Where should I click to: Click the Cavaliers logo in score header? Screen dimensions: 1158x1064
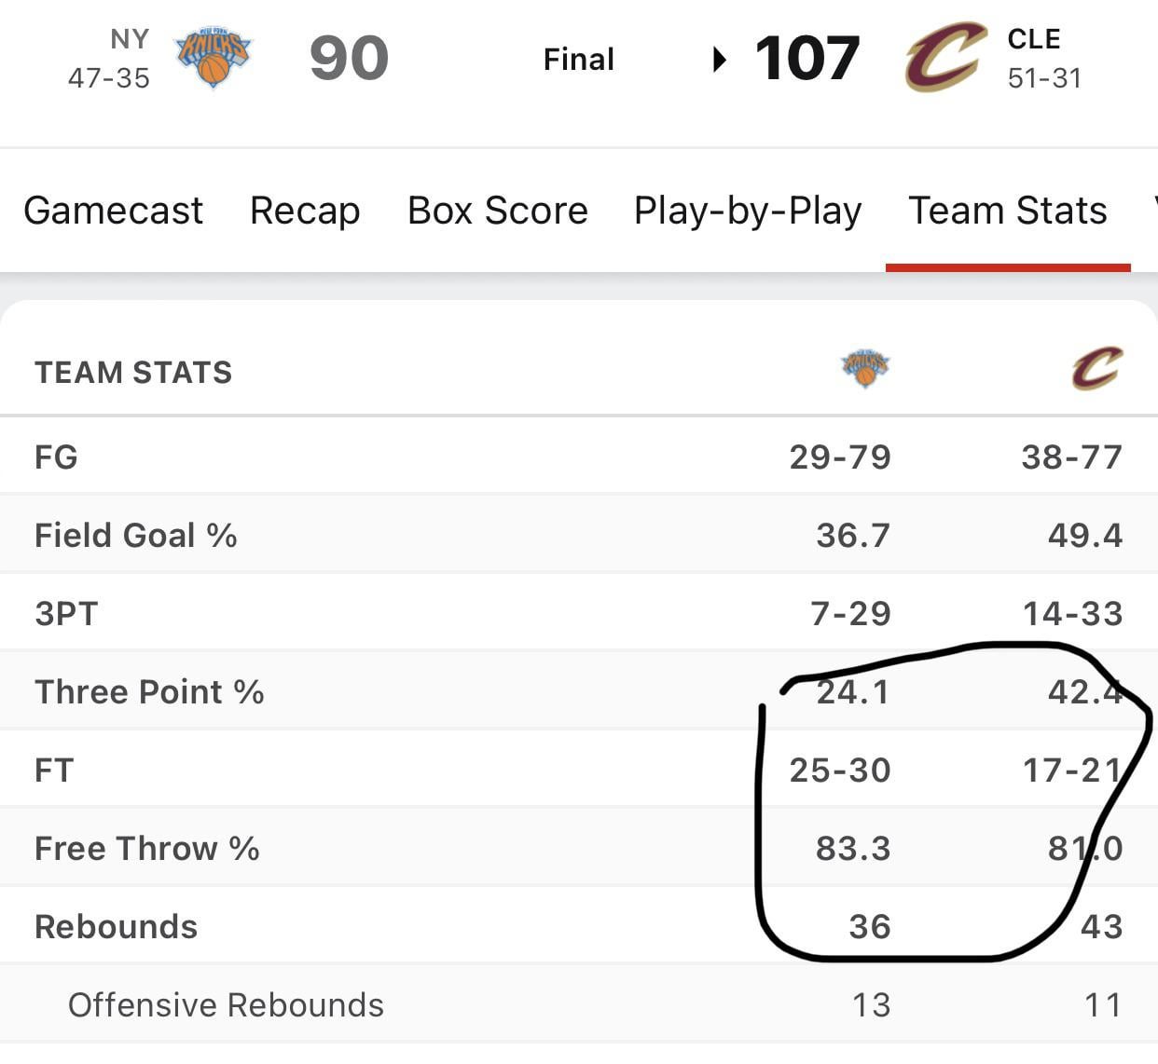tap(945, 58)
